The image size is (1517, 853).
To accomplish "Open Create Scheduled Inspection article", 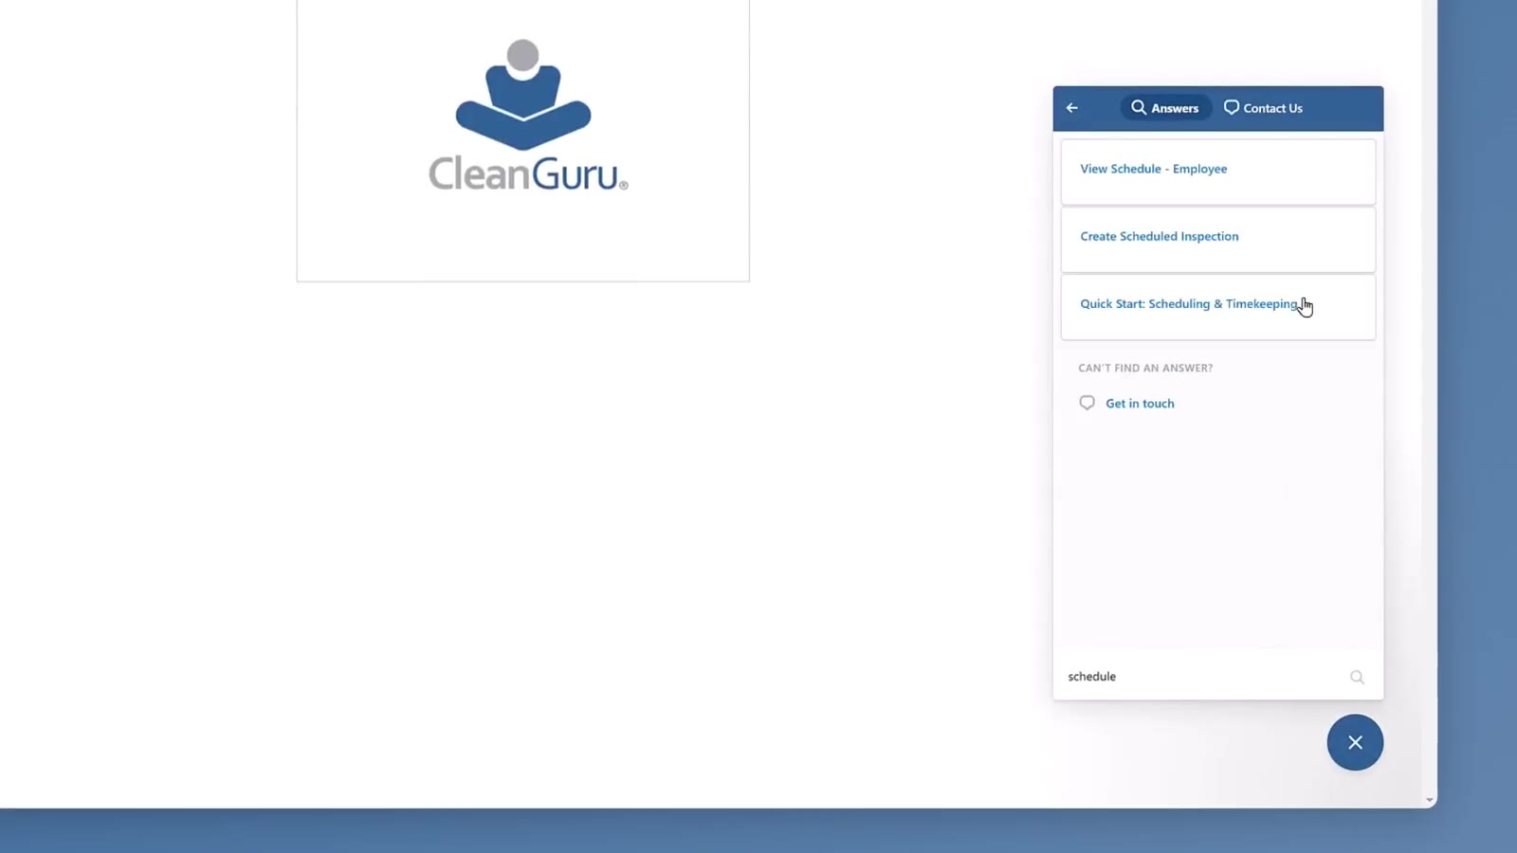I will point(1218,240).
